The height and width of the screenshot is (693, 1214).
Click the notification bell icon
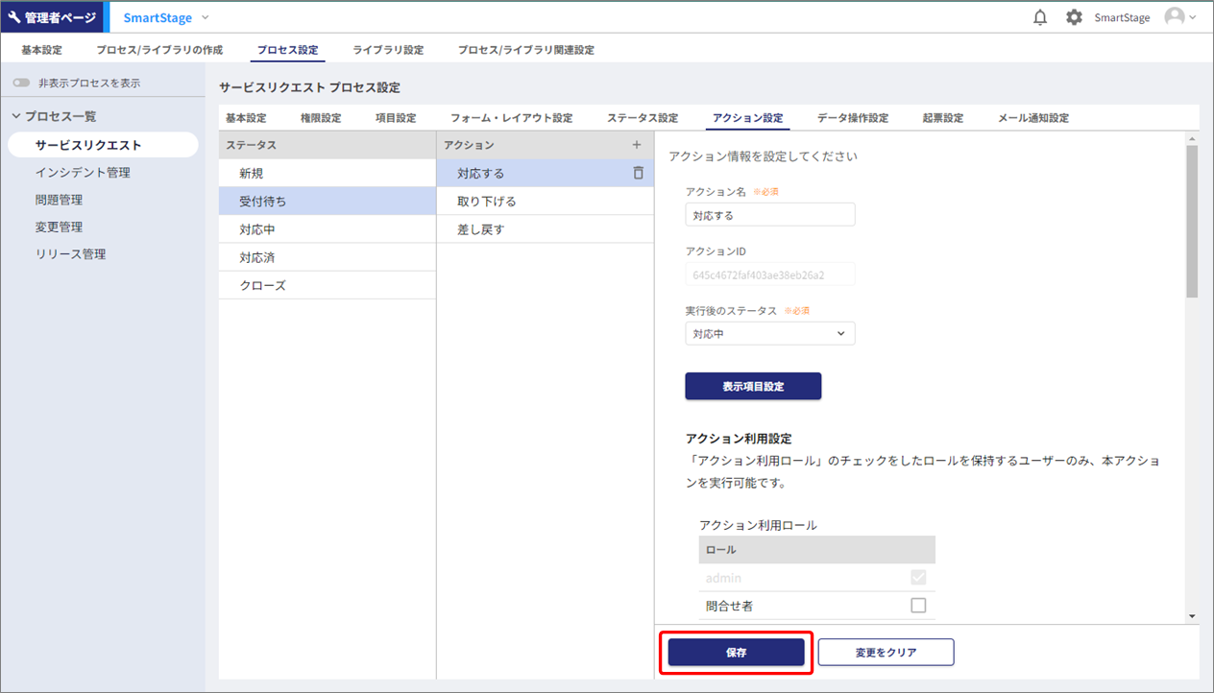(1040, 17)
